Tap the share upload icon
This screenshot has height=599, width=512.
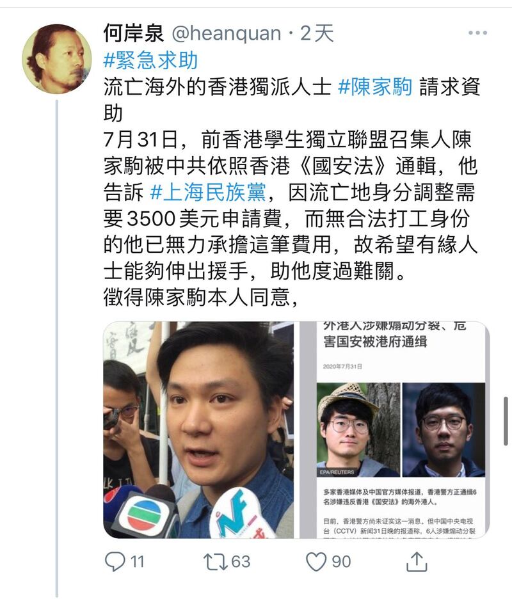(417, 562)
